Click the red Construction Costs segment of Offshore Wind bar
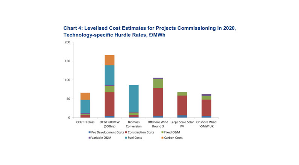This screenshot has height=165, width=299. pyautogui.click(x=158, y=102)
